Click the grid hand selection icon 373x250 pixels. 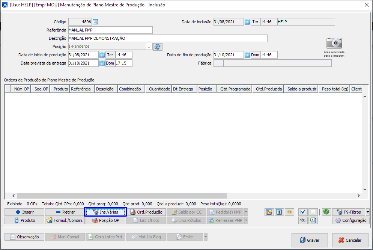coord(269,212)
